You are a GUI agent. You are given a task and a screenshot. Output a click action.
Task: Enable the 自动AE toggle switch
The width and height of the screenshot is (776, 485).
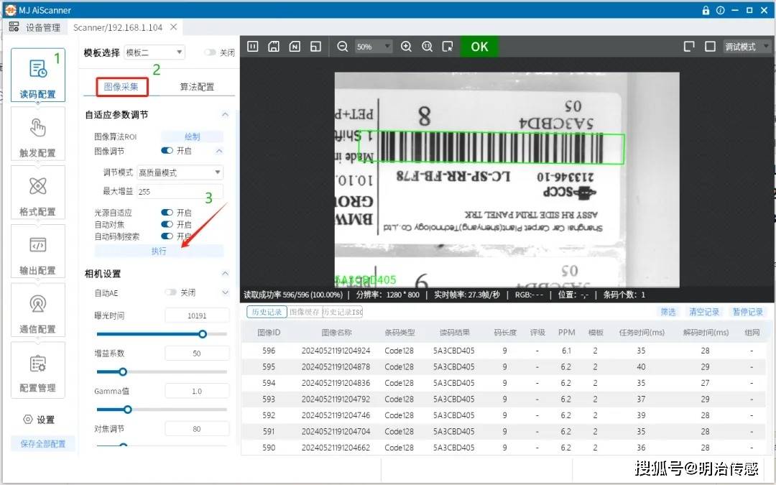coord(171,292)
